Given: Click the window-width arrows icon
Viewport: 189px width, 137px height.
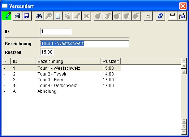Looking at the screenshot, I should point(173,16).
